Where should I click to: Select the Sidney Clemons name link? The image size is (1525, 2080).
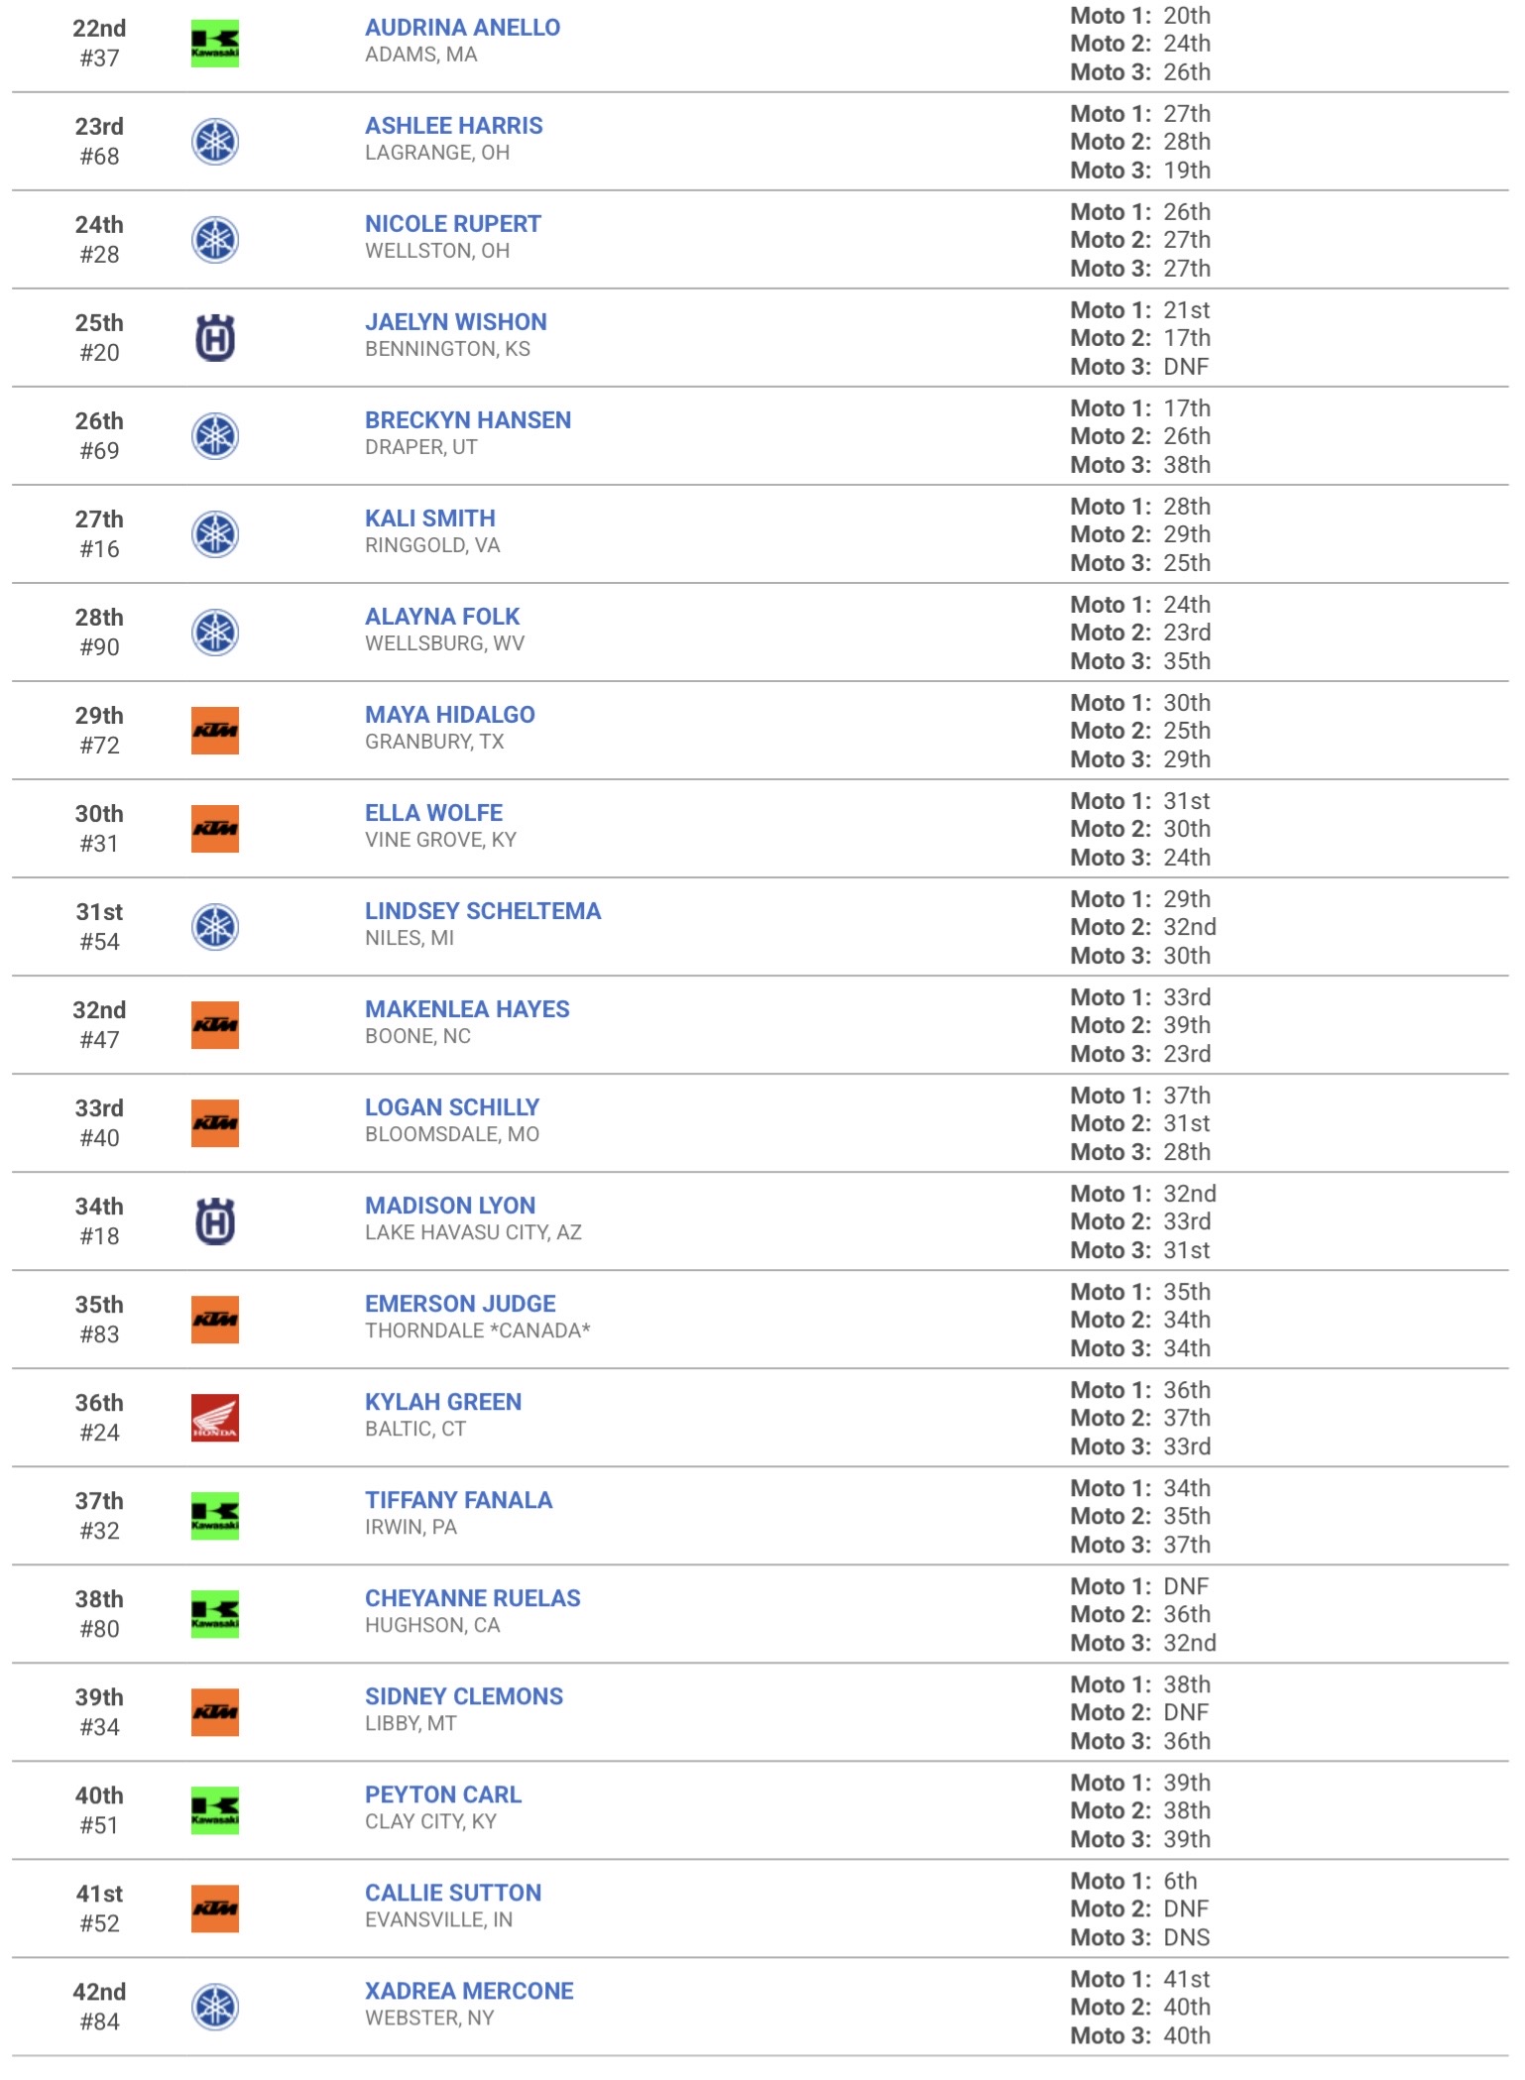click(x=464, y=1696)
